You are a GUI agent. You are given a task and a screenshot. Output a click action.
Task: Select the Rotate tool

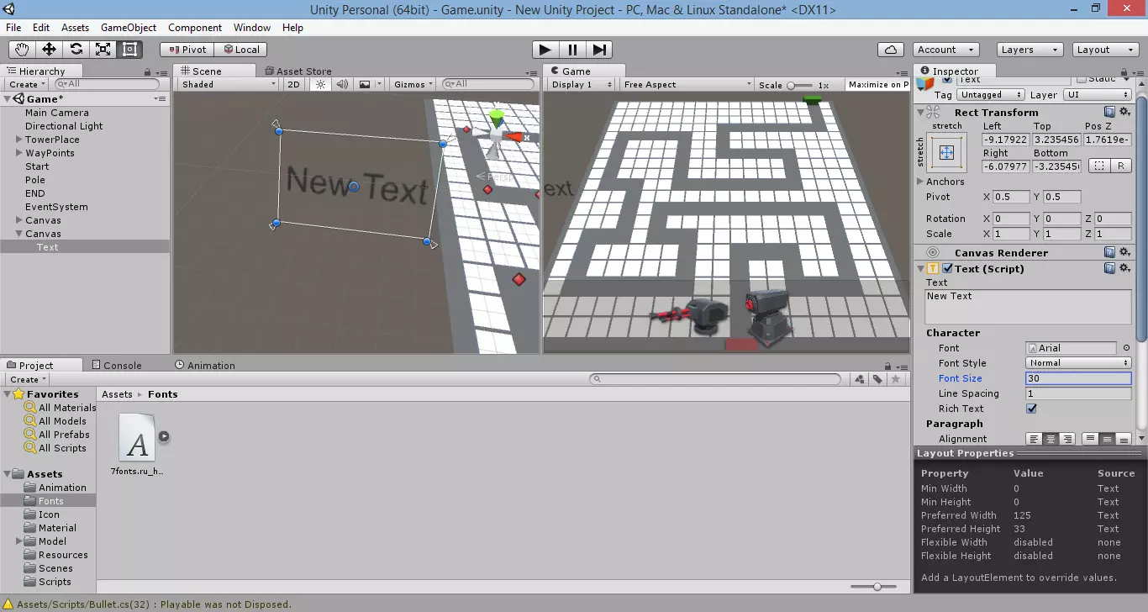coord(76,50)
